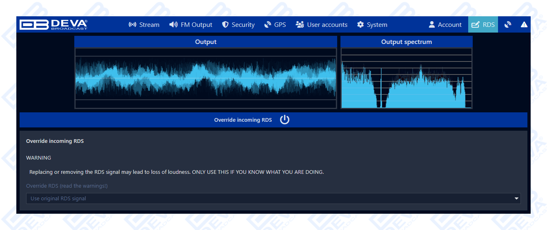
Task: Expand the 'Use original RDS signal' dropdown
Action: point(273,199)
